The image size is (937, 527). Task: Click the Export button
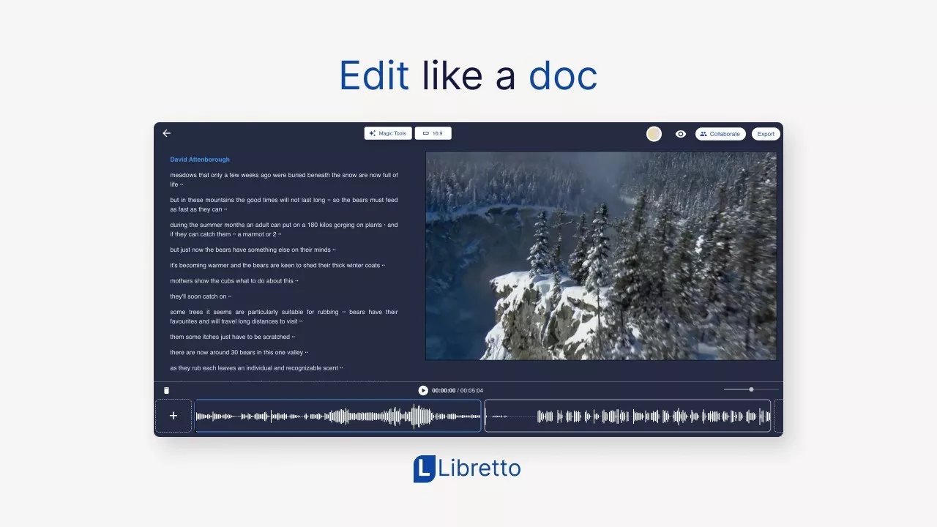tap(766, 134)
